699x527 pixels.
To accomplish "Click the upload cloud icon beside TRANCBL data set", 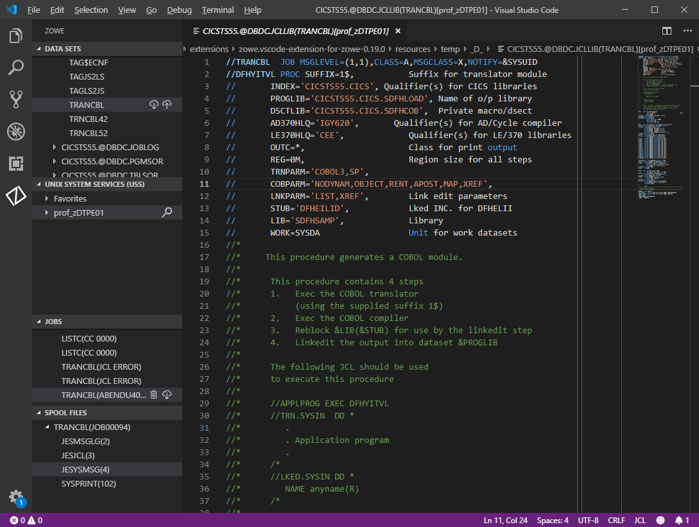I will point(167,105).
